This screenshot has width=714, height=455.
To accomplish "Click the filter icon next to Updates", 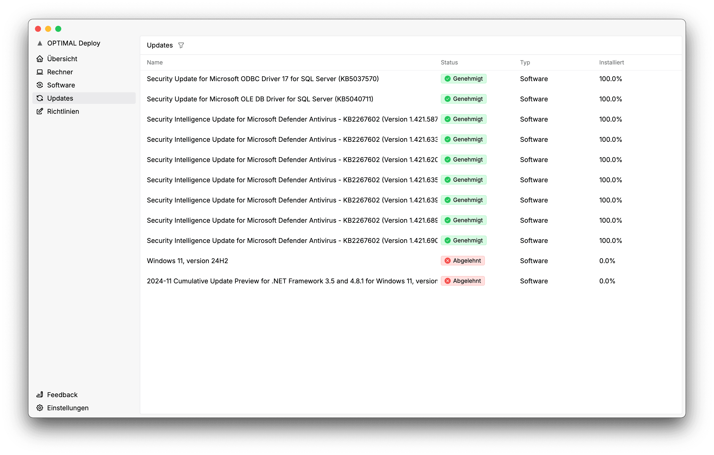I will tap(182, 45).
